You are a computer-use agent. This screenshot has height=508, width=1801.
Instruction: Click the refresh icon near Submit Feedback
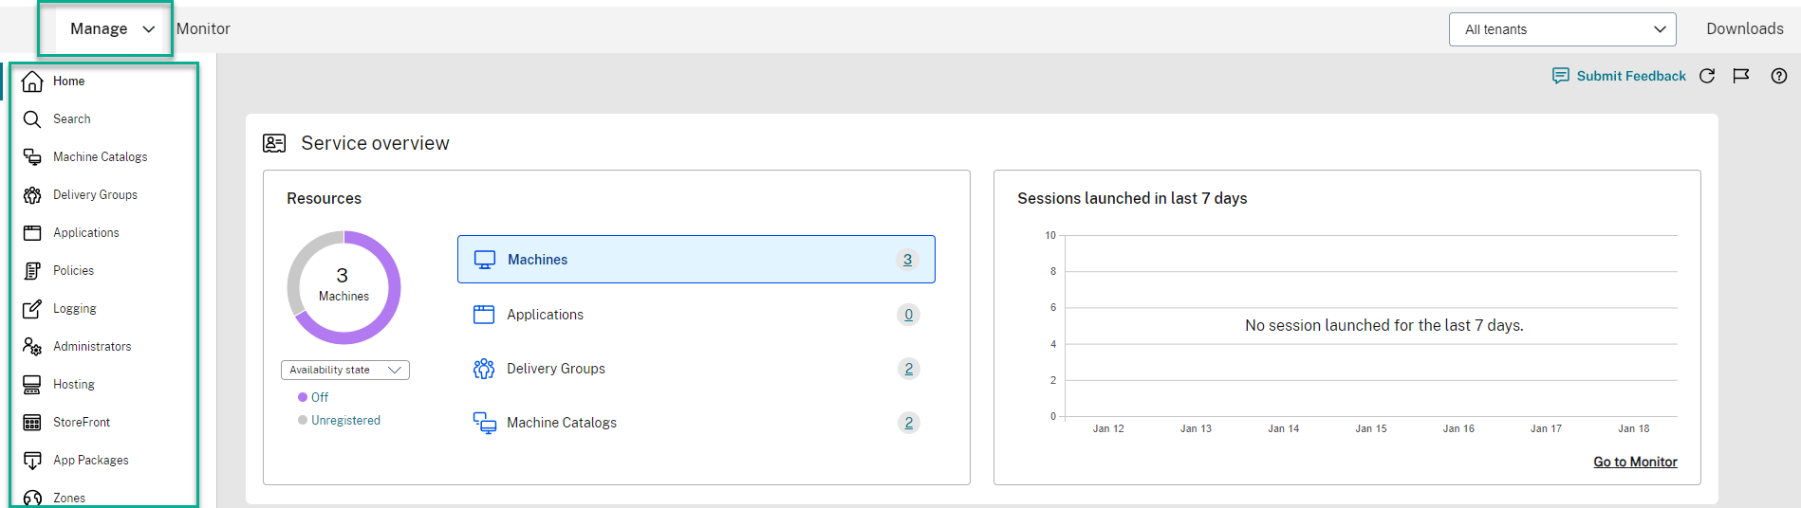tap(1707, 76)
